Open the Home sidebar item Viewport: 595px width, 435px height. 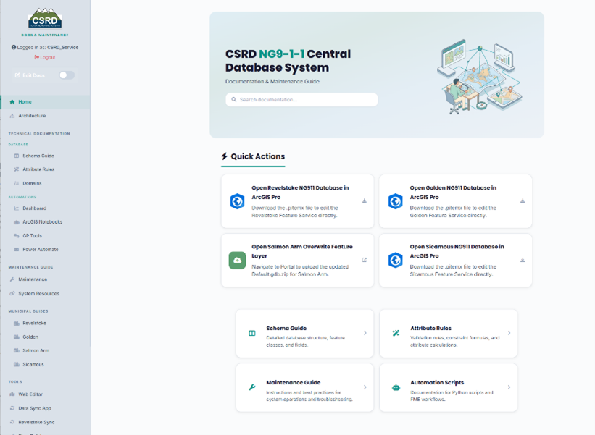[45, 102]
